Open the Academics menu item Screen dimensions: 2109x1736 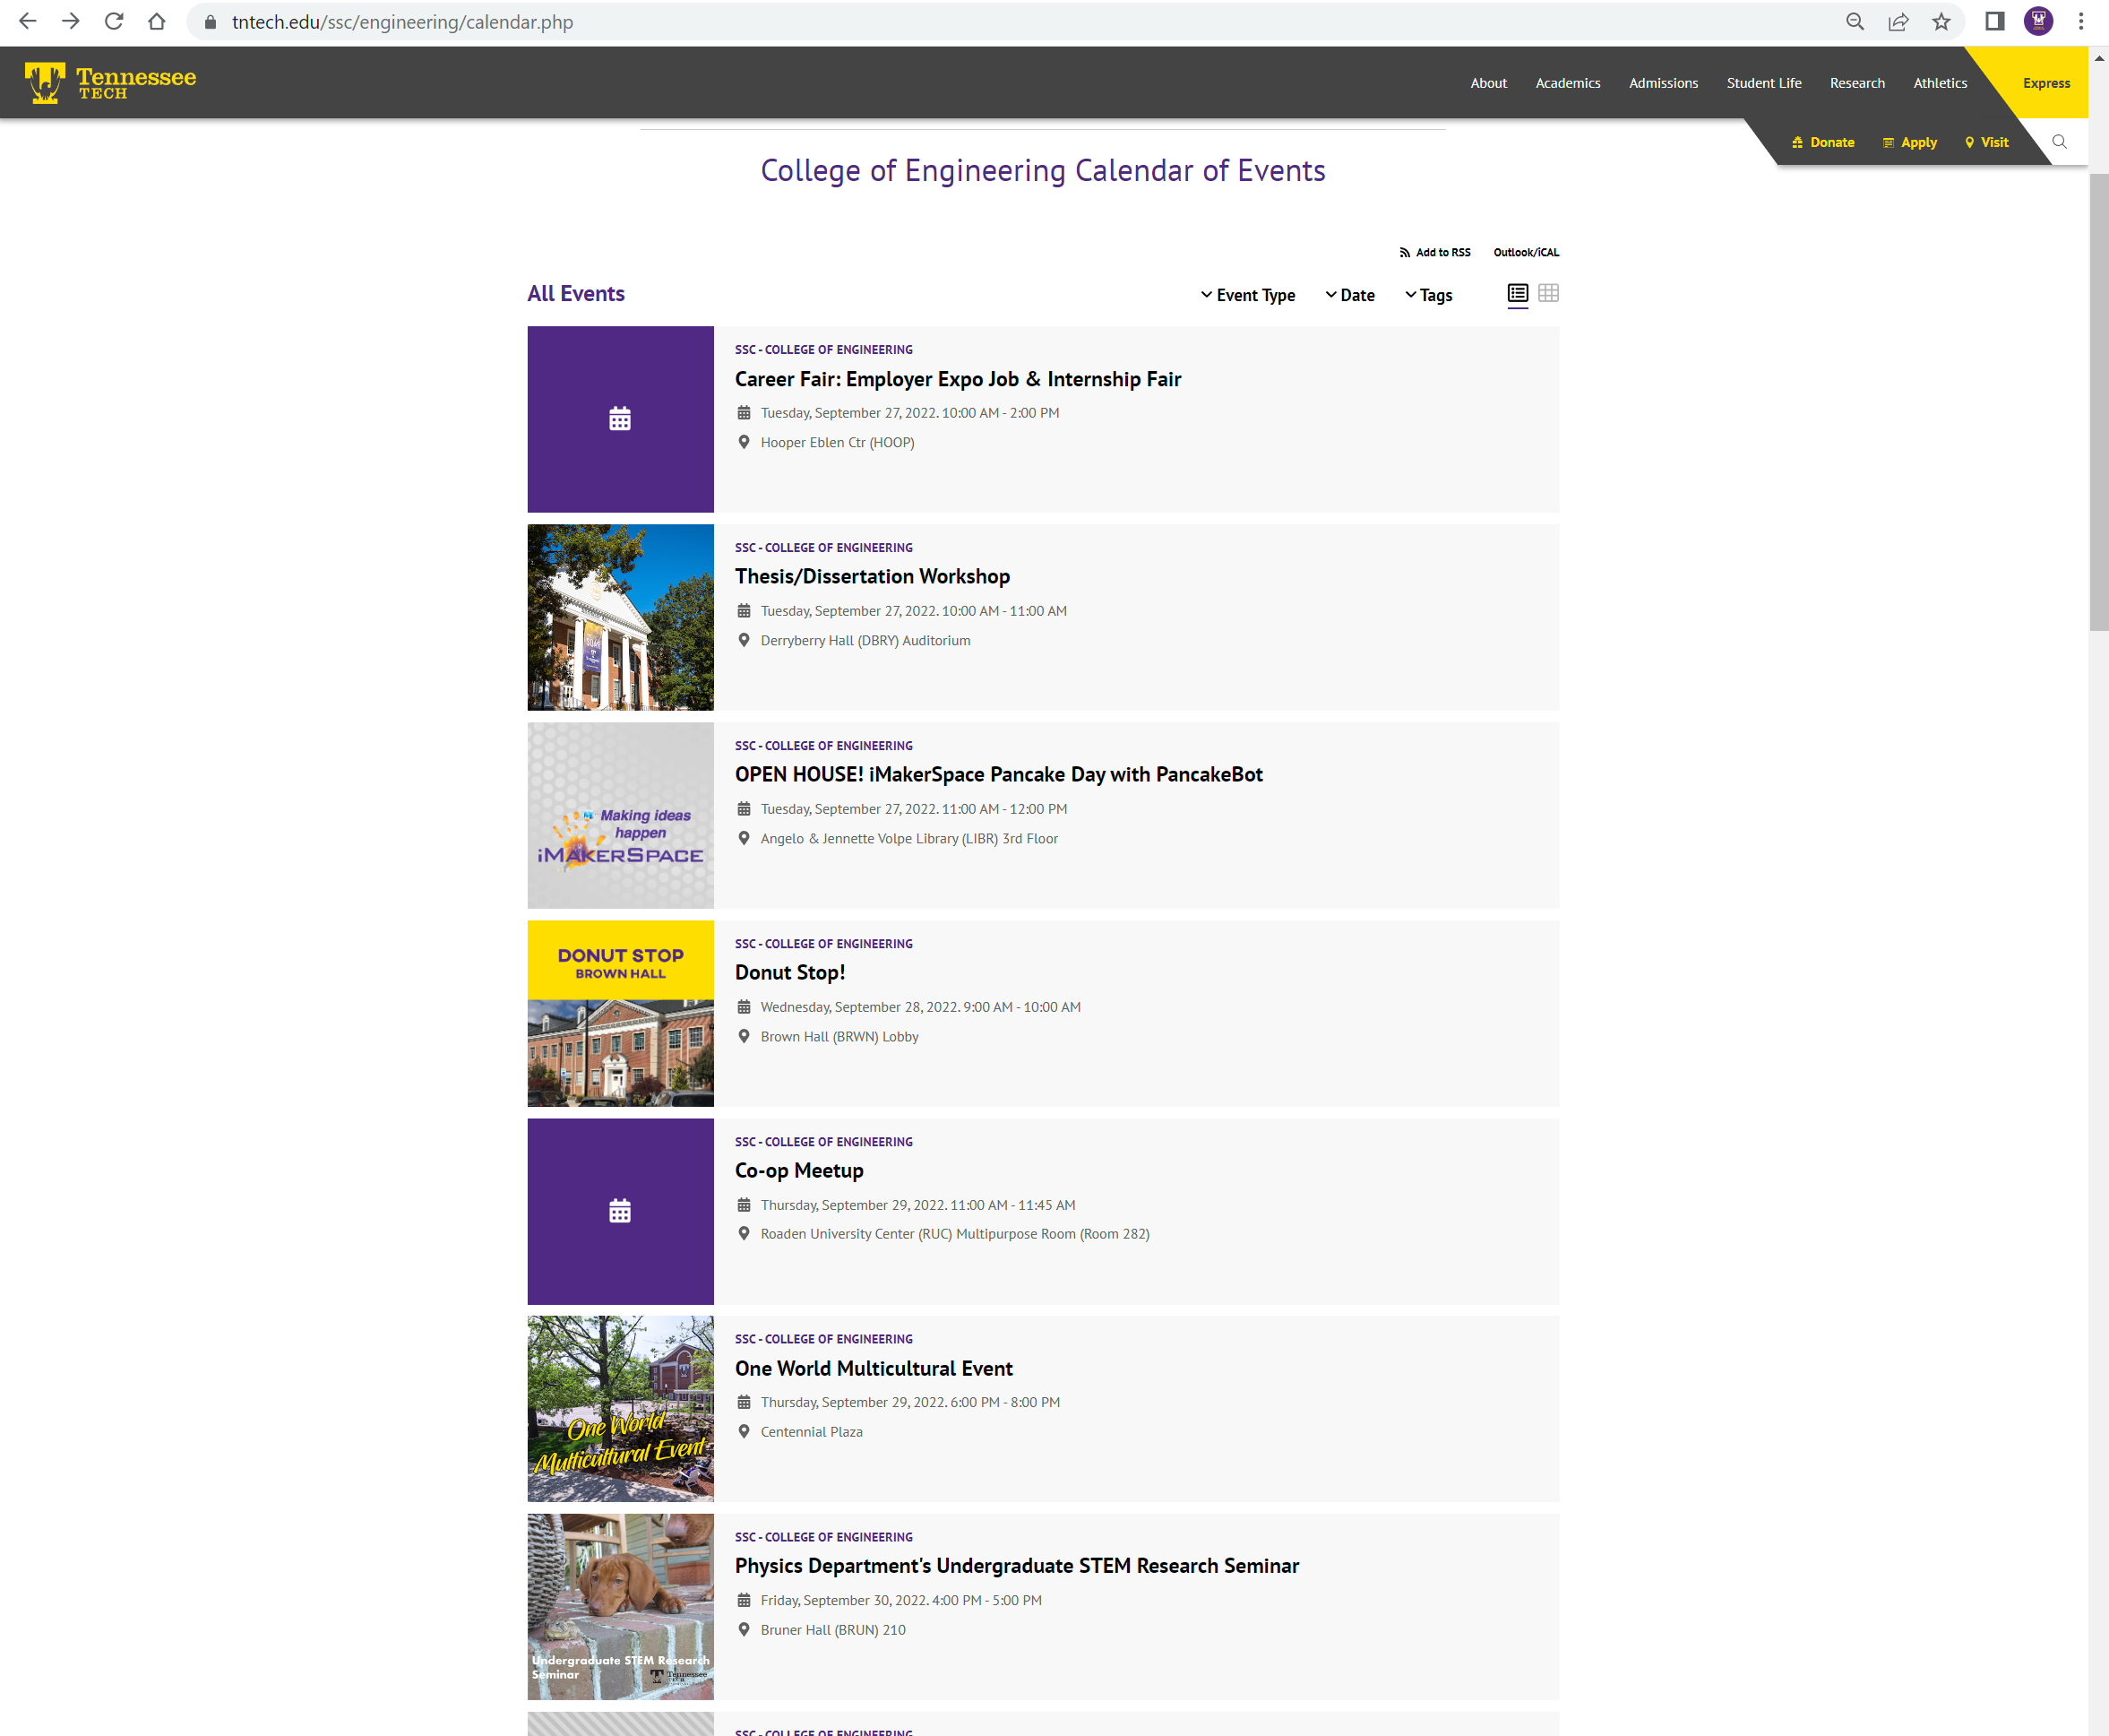(1567, 83)
